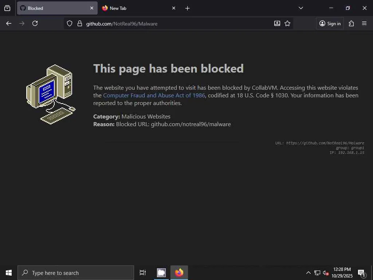View site security padlock info

tap(80, 23)
